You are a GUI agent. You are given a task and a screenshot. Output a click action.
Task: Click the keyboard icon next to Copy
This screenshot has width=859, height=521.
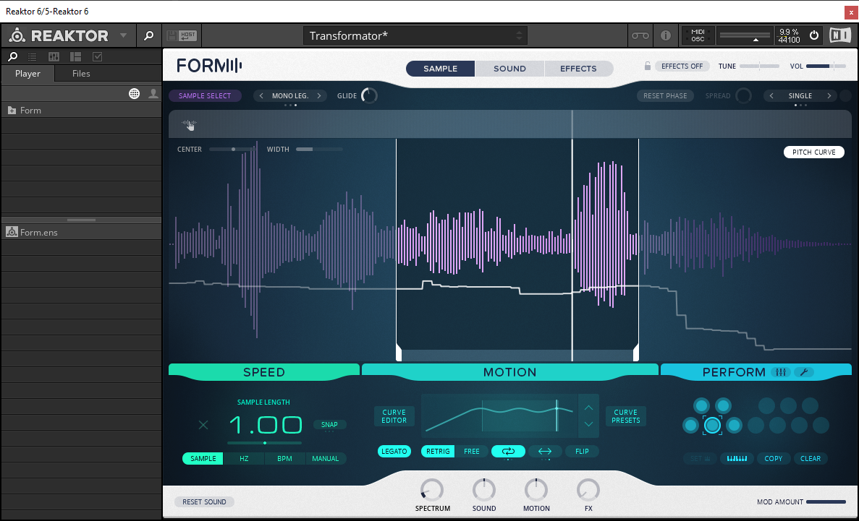(737, 458)
